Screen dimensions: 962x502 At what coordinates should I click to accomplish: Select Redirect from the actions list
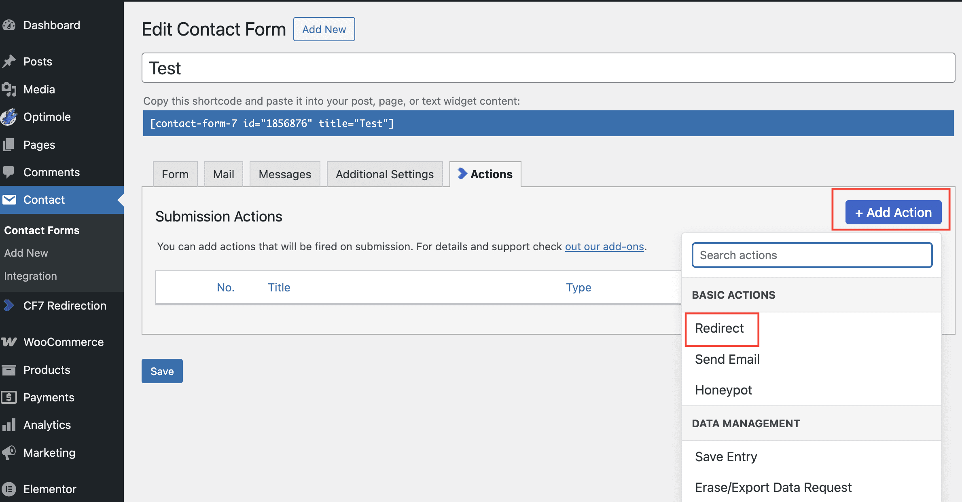point(719,328)
